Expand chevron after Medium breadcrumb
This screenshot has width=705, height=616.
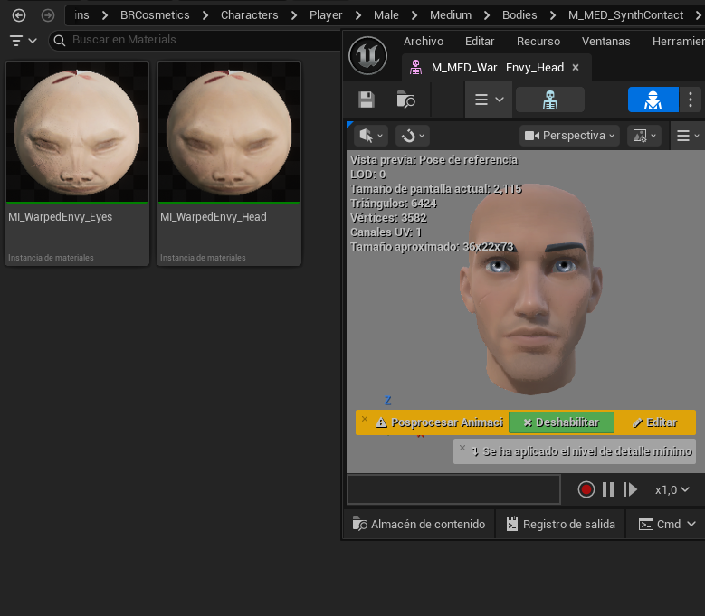[x=487, y=15]
